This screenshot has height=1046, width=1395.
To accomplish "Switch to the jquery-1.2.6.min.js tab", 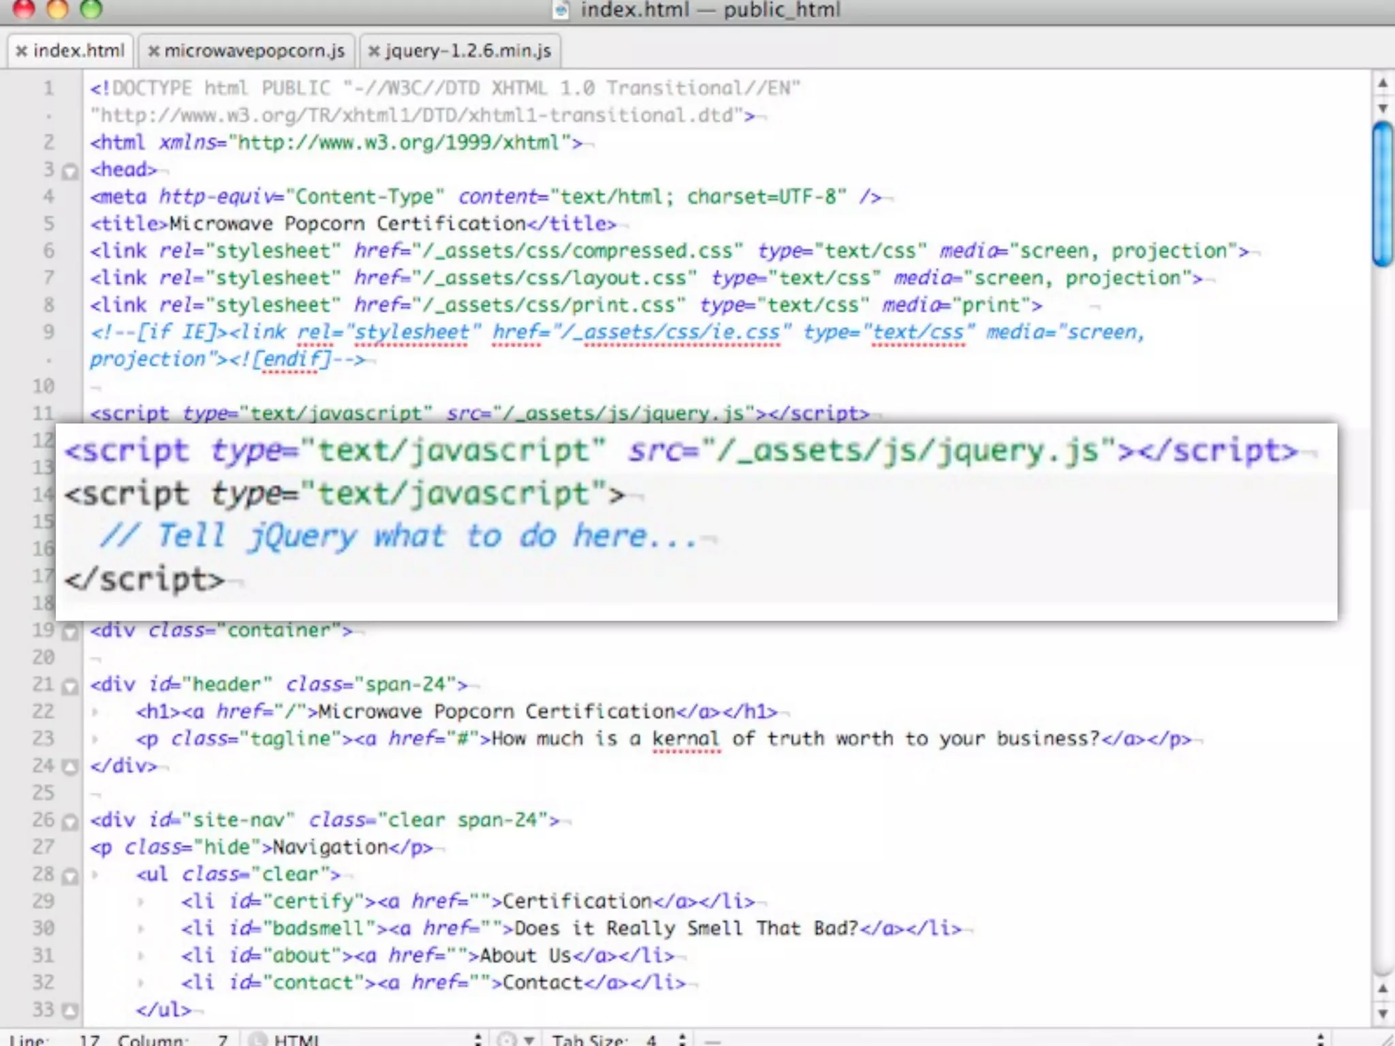I will pos(468,51).
